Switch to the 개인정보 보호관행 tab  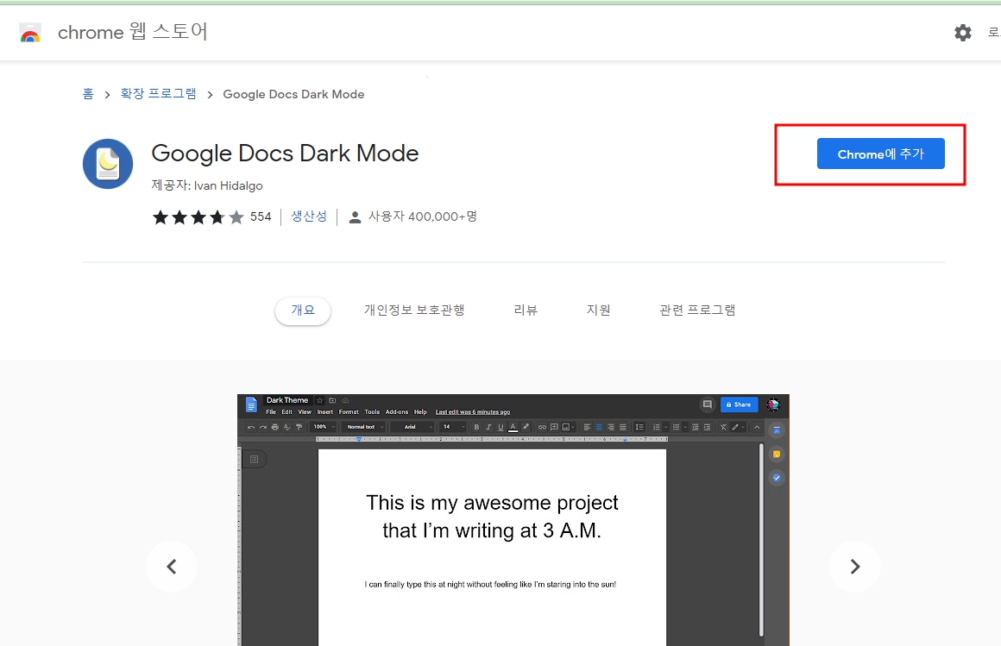[414, 310]
